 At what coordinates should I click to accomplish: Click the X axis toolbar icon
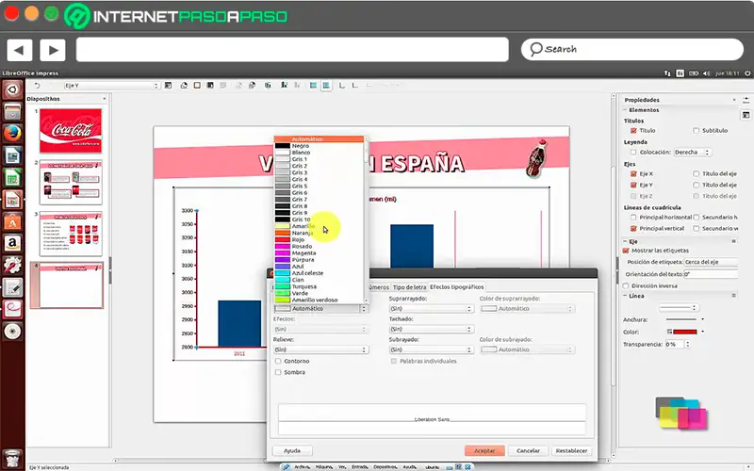click(341, 86)
